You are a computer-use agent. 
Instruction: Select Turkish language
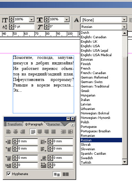pos(101,162)
